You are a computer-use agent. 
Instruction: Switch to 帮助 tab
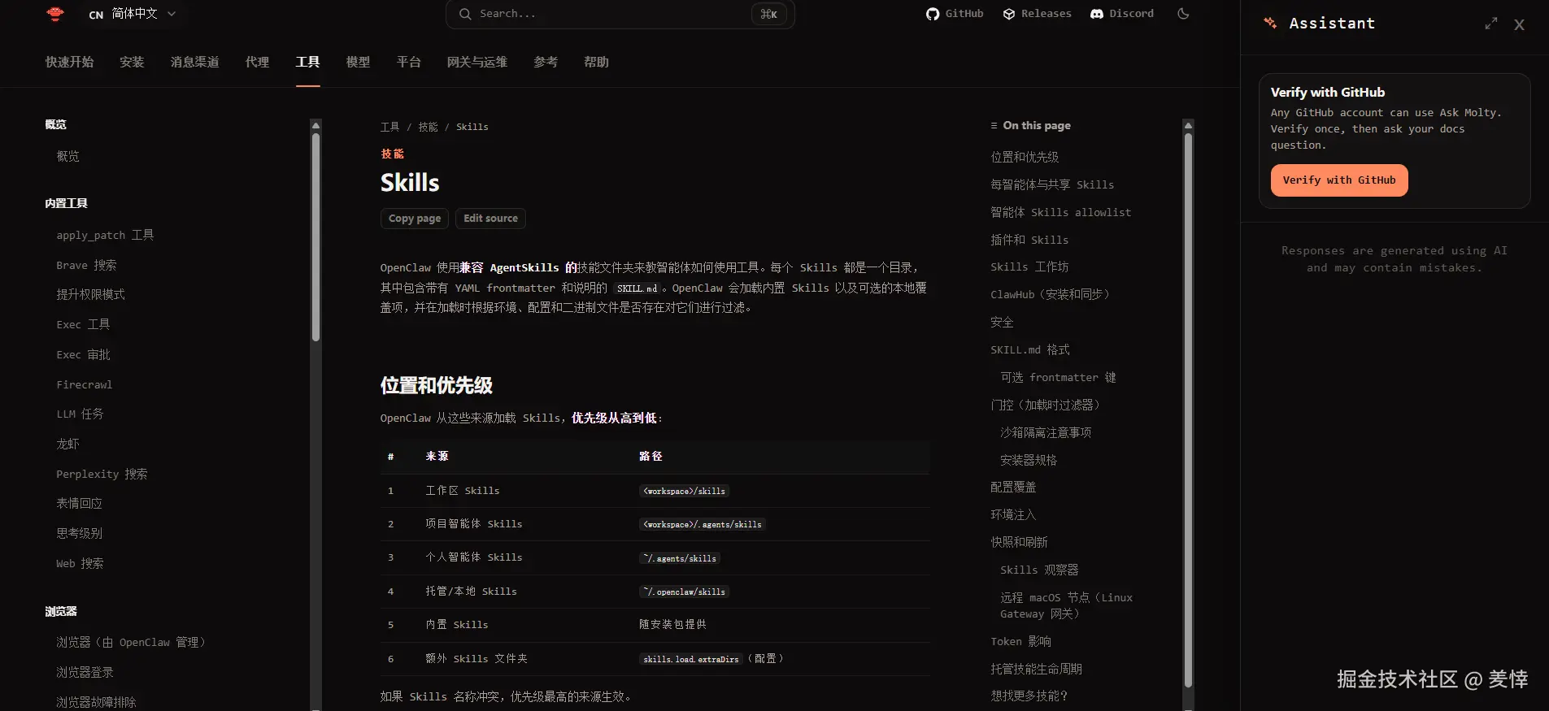click(x=596, y=62)
